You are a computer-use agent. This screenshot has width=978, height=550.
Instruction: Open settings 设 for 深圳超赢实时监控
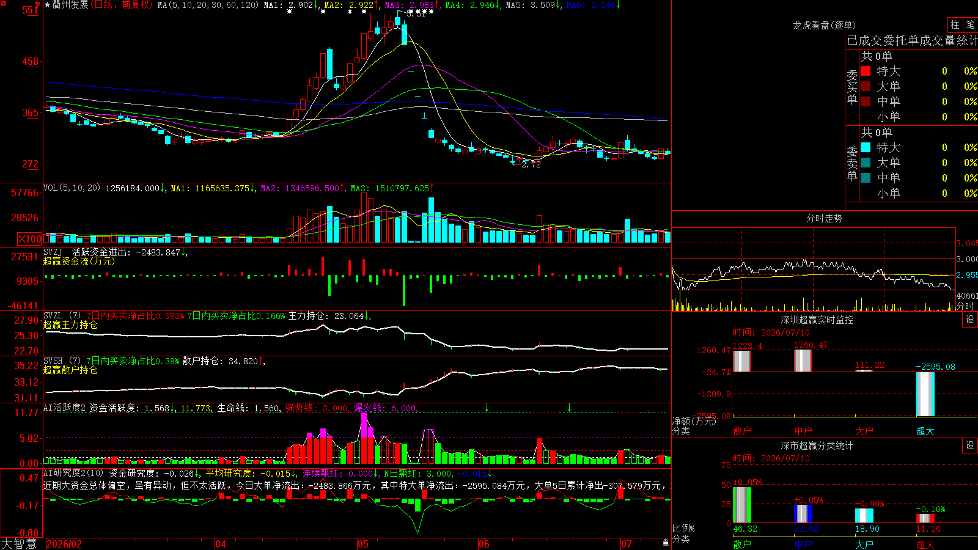tap(970, 320)
